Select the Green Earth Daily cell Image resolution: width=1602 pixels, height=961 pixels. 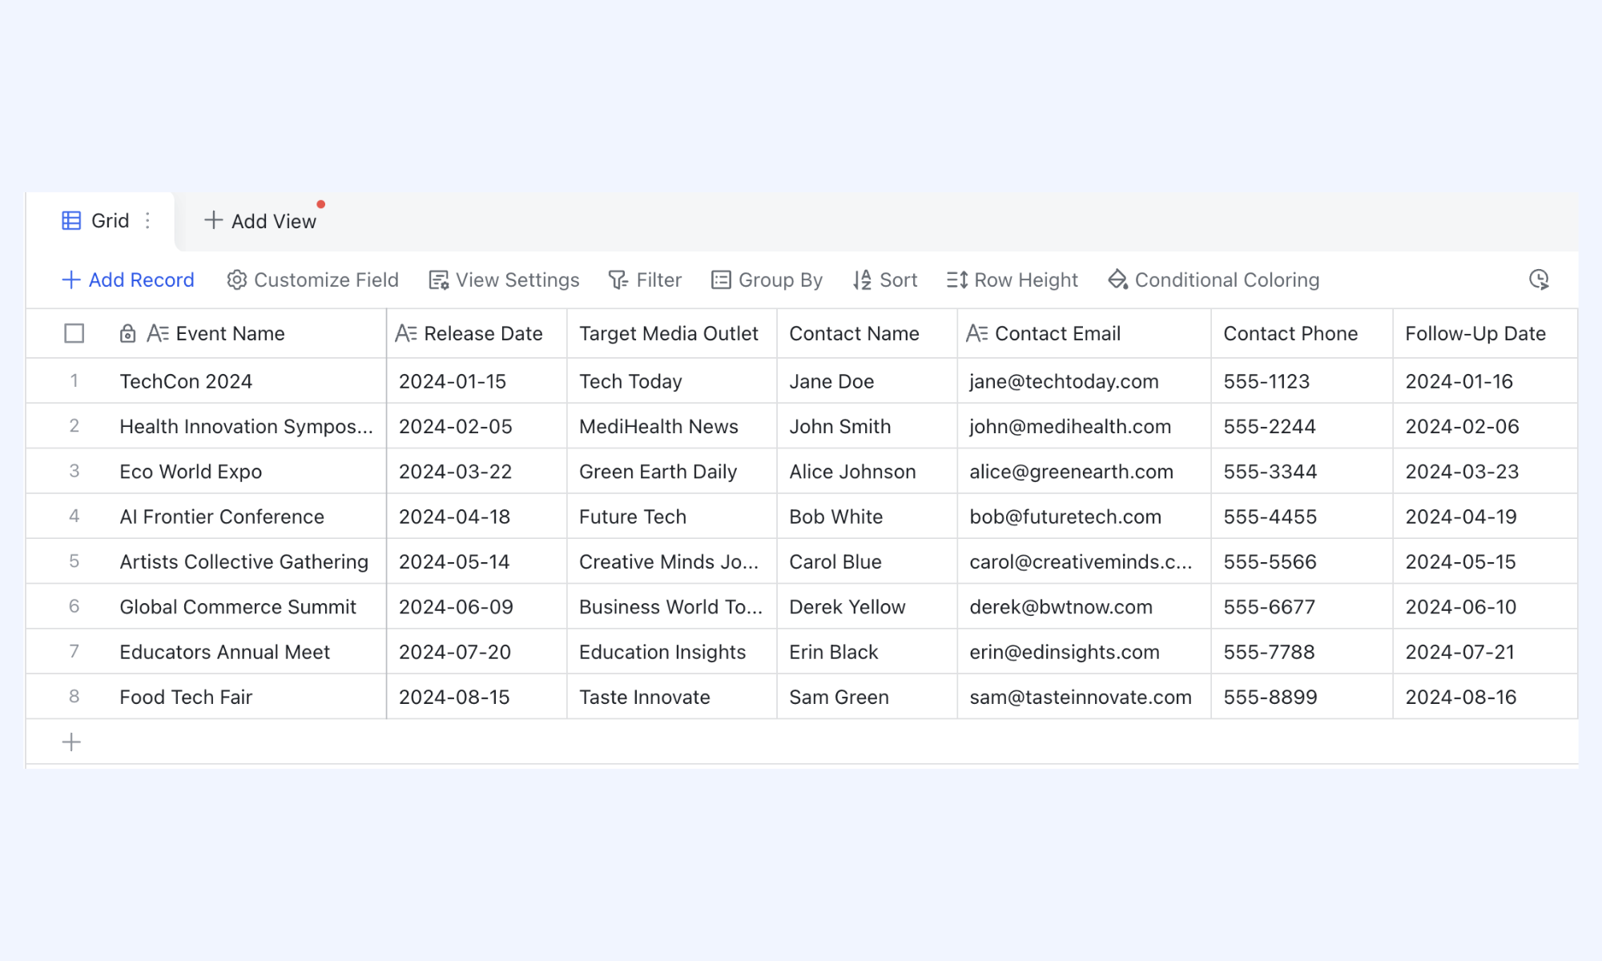[672, 472]
